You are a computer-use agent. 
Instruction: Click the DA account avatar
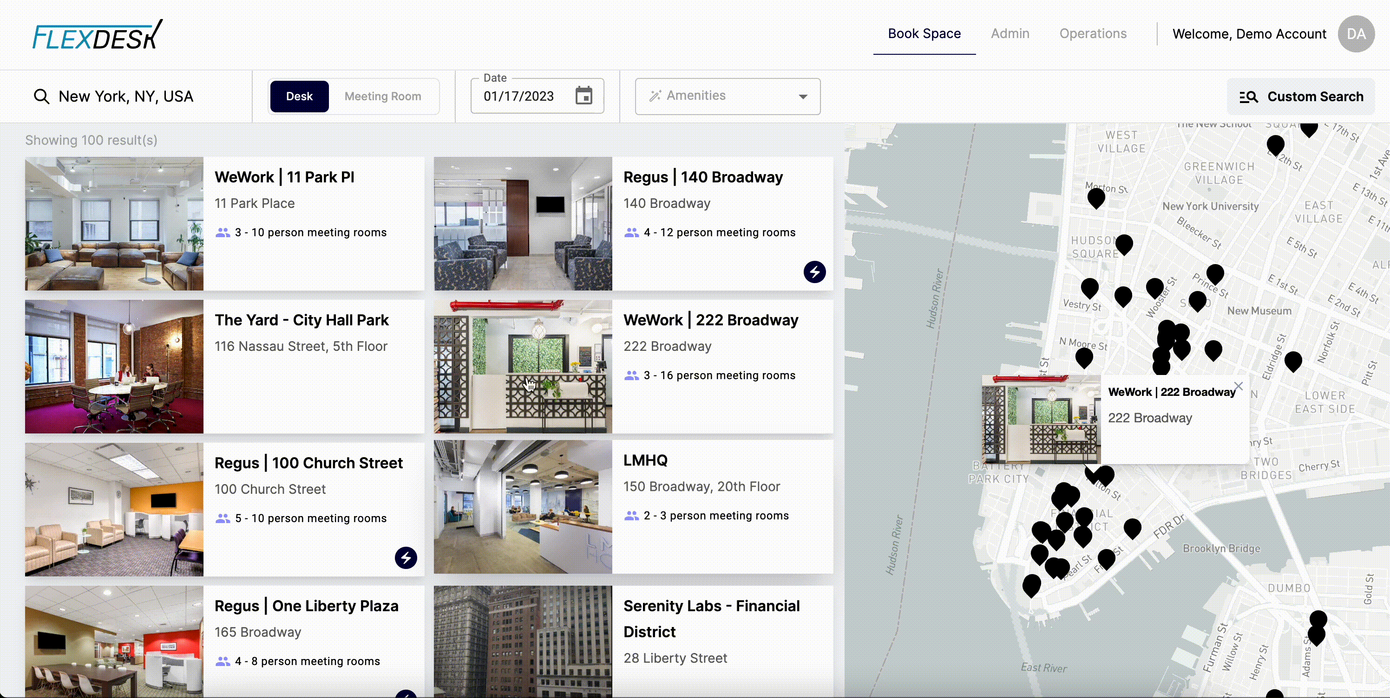click(x=1356, y=34)
